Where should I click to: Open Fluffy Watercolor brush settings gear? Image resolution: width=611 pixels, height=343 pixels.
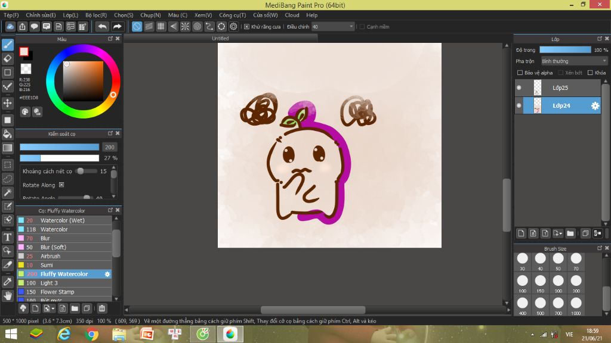click(x=107, y=274)
